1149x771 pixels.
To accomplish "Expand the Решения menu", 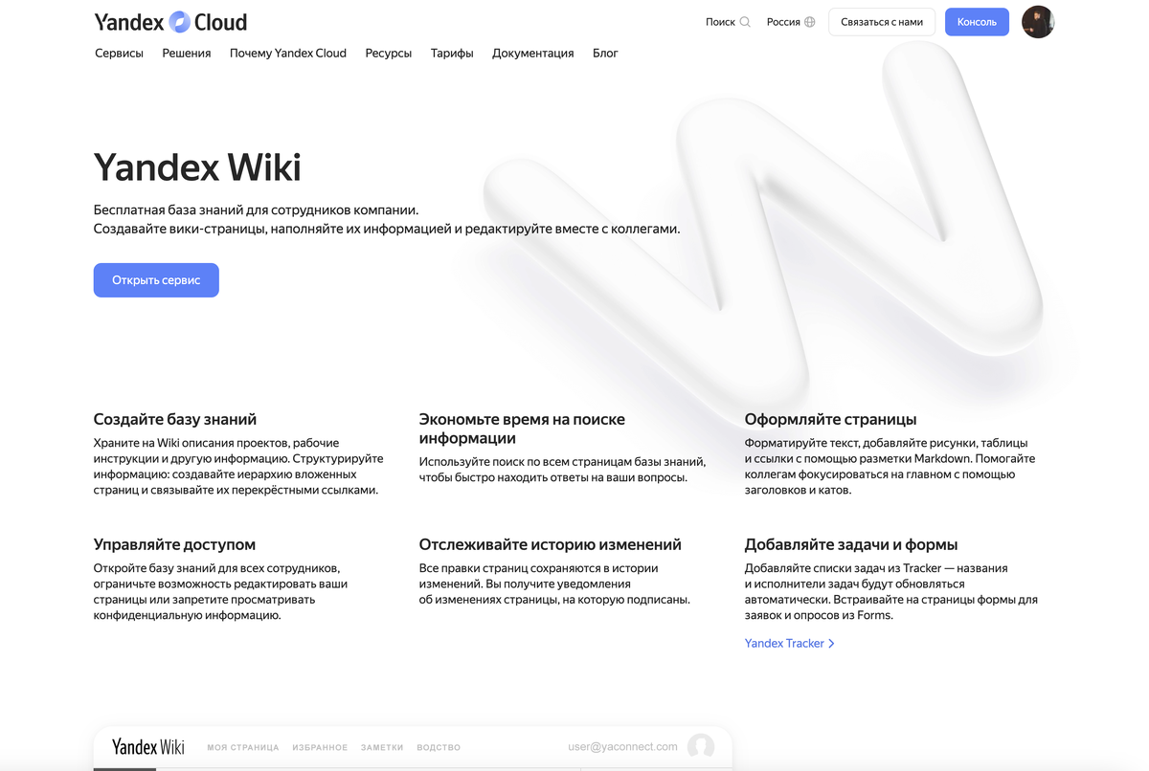I will 186,53.
